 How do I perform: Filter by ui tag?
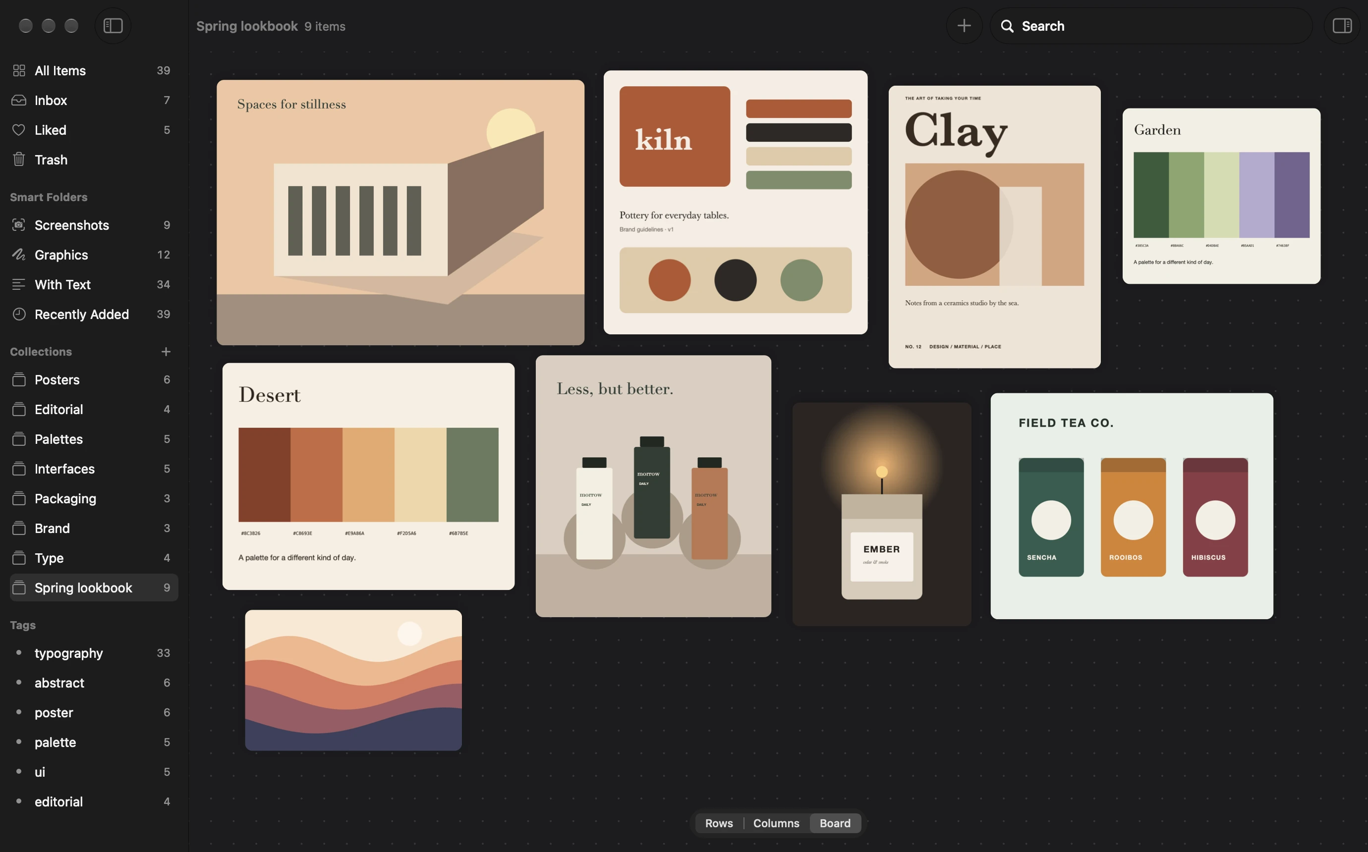point(94,772)
